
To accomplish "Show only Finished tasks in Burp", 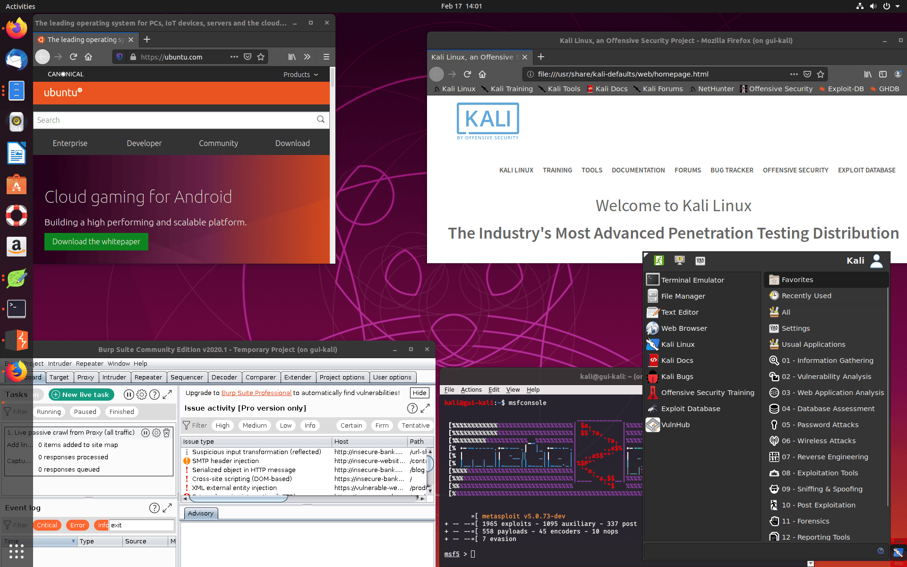I will pyautogui.click(x=121, y=412).
